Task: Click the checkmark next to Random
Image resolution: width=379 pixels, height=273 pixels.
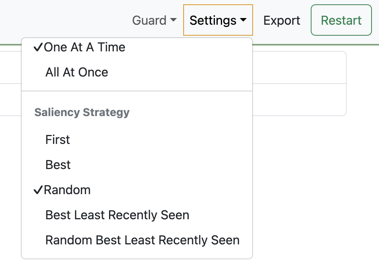Action: (x=38, y=190)
